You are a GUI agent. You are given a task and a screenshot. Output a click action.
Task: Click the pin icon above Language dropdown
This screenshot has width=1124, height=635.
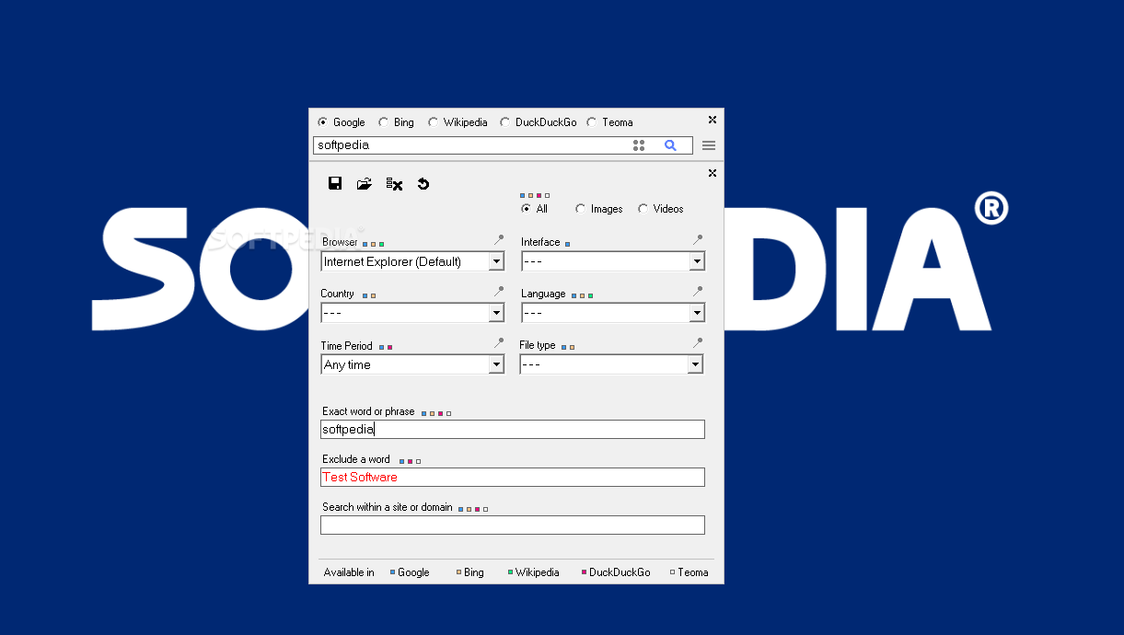pos(698,292)
